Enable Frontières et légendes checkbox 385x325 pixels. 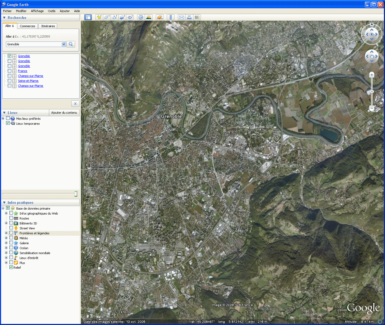(11, 233)
